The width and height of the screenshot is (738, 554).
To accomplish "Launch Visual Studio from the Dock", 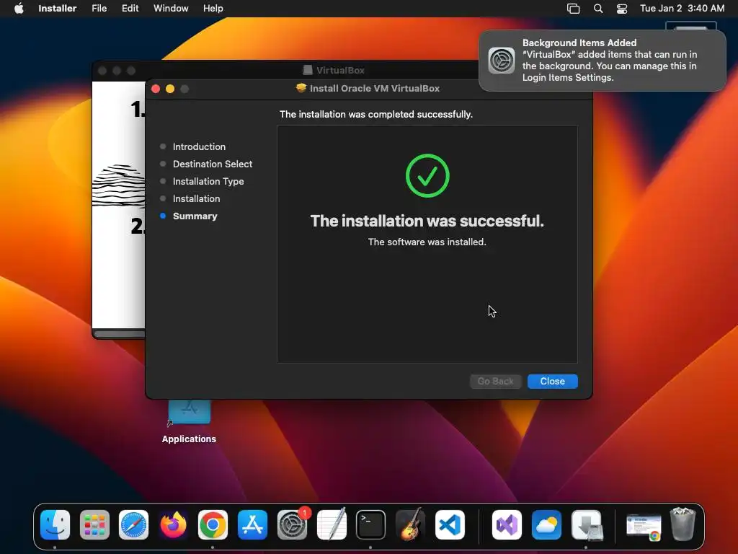I will tap(507, 525).
